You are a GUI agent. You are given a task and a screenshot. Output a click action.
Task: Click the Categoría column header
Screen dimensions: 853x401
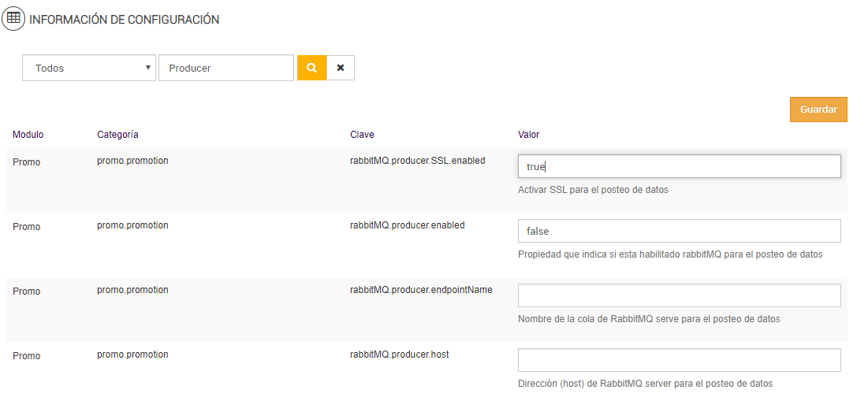point(117,135)
